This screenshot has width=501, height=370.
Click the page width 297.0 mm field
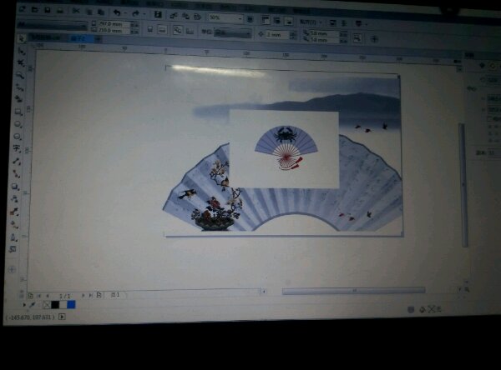114,24
